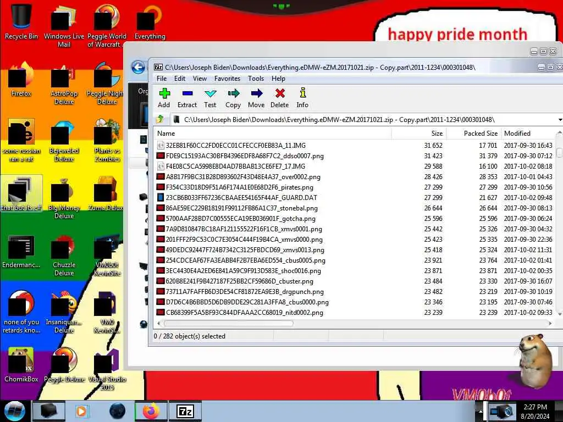Screen dimensions: 563x422
Task: Open the Help menu
Action: [278, 79]
